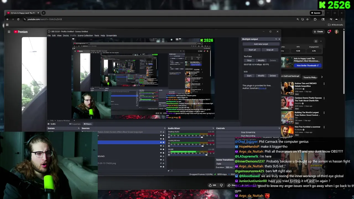Open OBS File menu
Screen dimensions: 354x199
pyautogui.click(x=49, y=35)
